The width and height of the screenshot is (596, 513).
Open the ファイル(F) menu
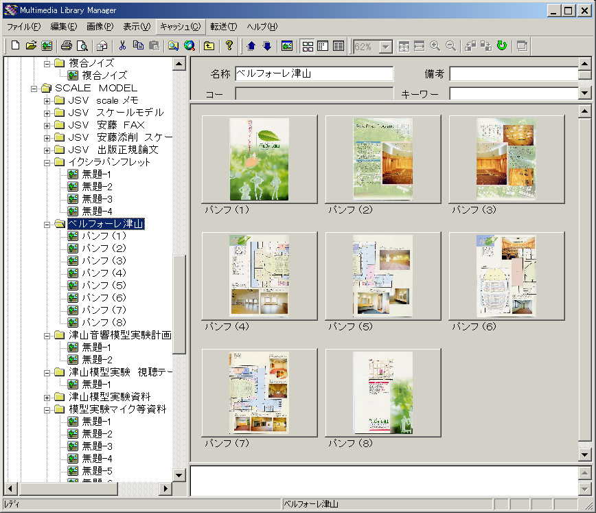[23, 27]
